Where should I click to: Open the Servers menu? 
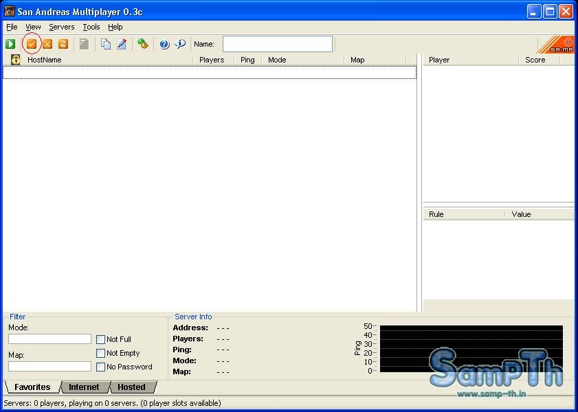click(x=62, y=27)
